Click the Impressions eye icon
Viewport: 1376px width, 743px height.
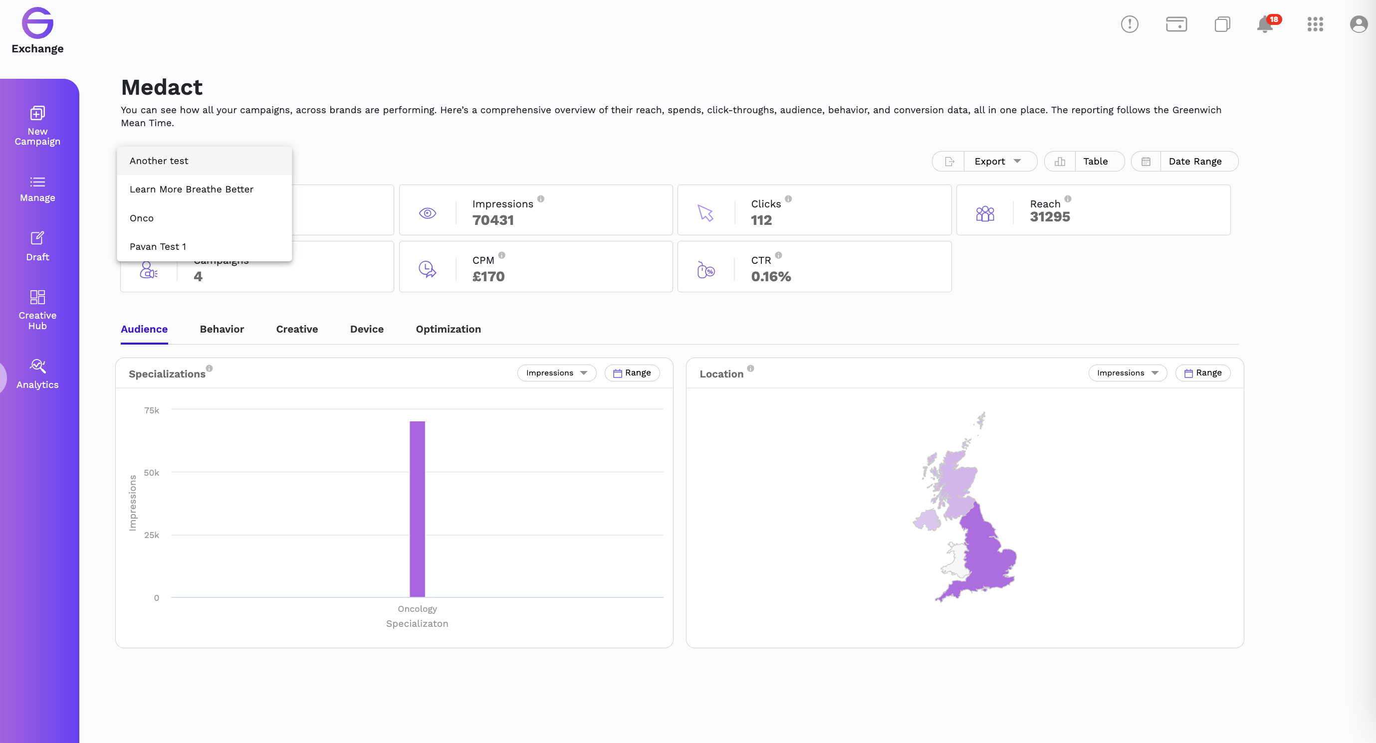[428, 213]
